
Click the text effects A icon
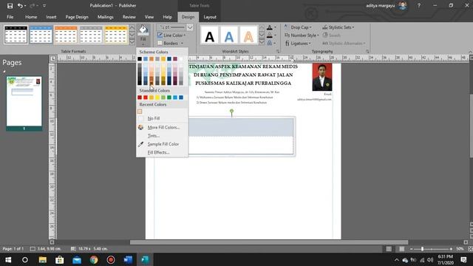point(269,43)
